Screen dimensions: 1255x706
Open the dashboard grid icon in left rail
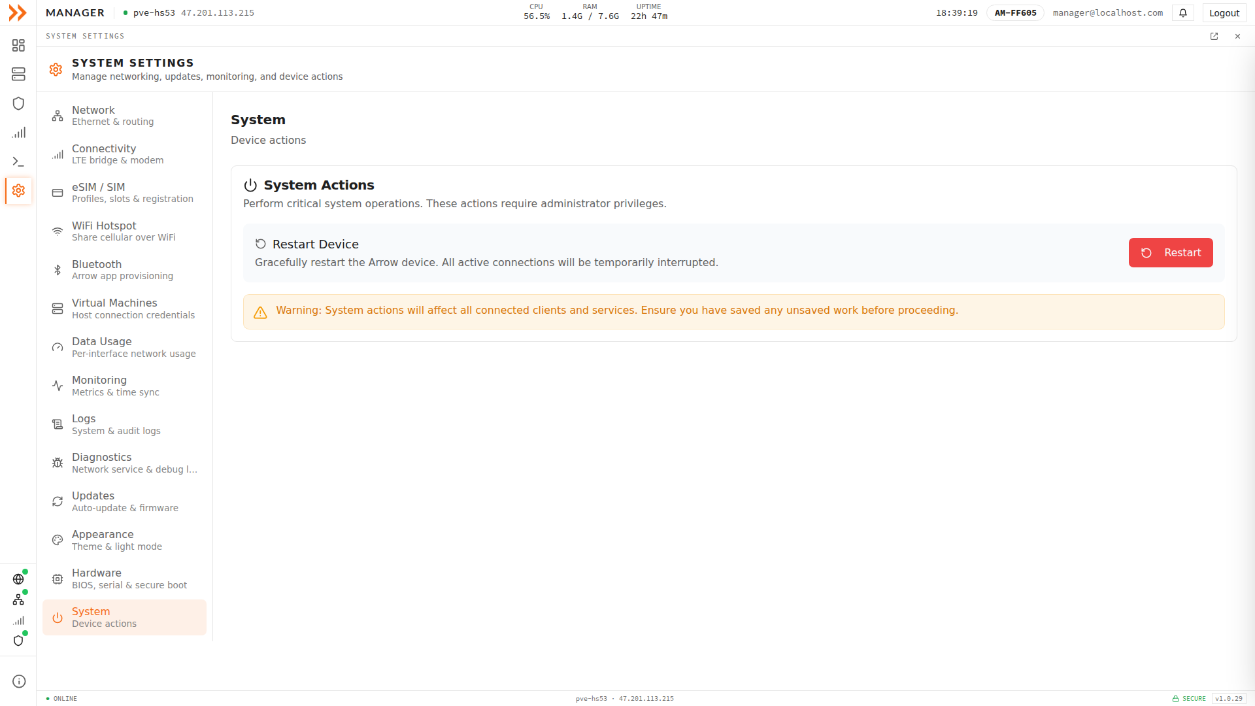coord(18,45)
